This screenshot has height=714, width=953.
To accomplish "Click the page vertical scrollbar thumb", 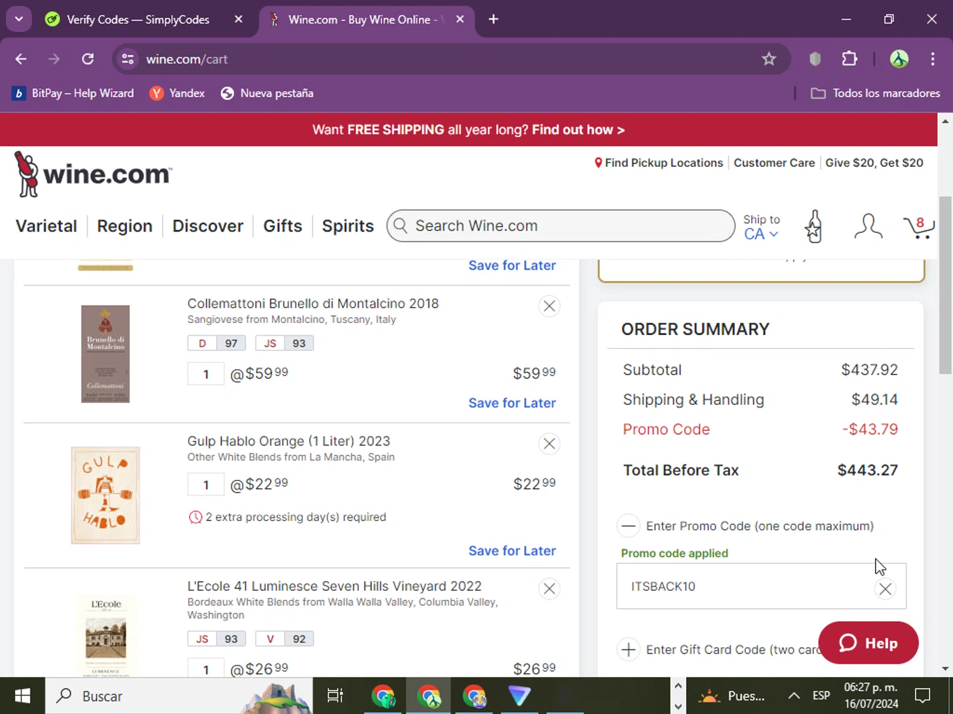I will pyautogui.click(x=945, y=285).
